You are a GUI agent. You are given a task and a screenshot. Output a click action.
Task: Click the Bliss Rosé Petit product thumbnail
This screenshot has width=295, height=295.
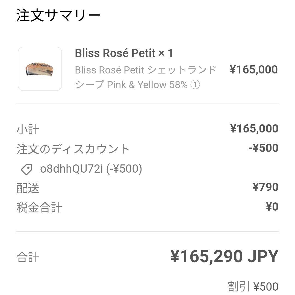coord(40,69)
